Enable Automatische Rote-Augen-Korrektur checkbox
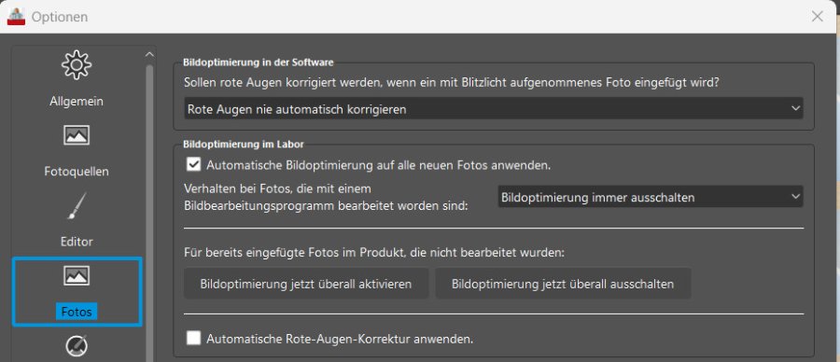The image size is (840, 362). click(193, 338)
